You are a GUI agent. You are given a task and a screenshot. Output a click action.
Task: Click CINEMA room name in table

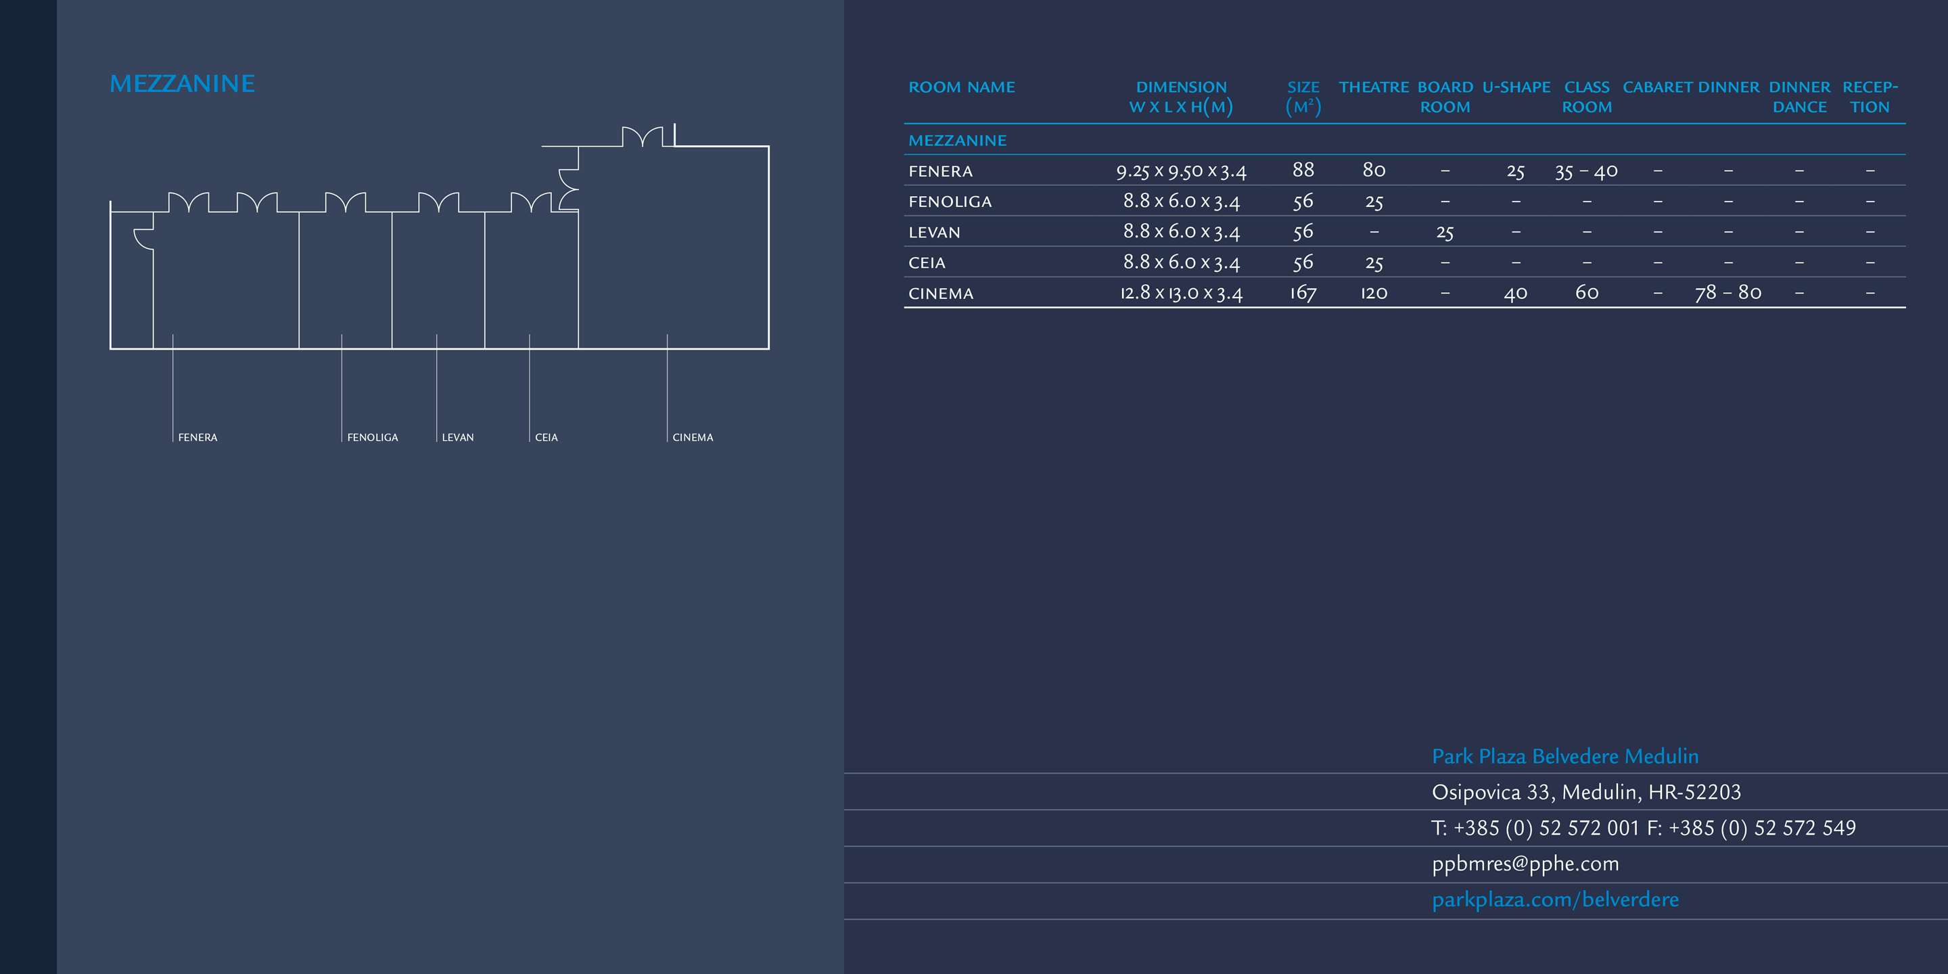point(941,294)
